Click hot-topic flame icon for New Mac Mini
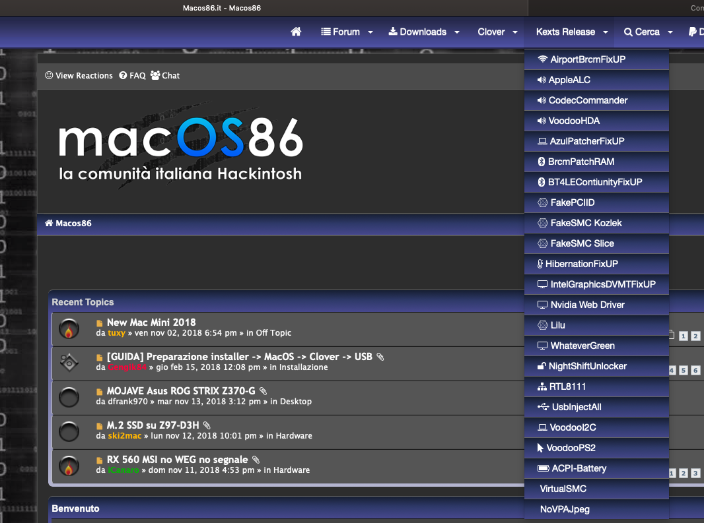This screenshot has height=523, width=704. [x=69, y=329]
